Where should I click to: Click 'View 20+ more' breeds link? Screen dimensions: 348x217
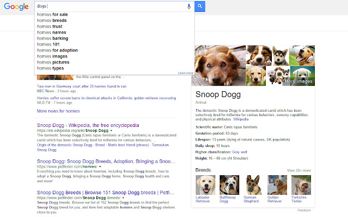coord(299,170)
